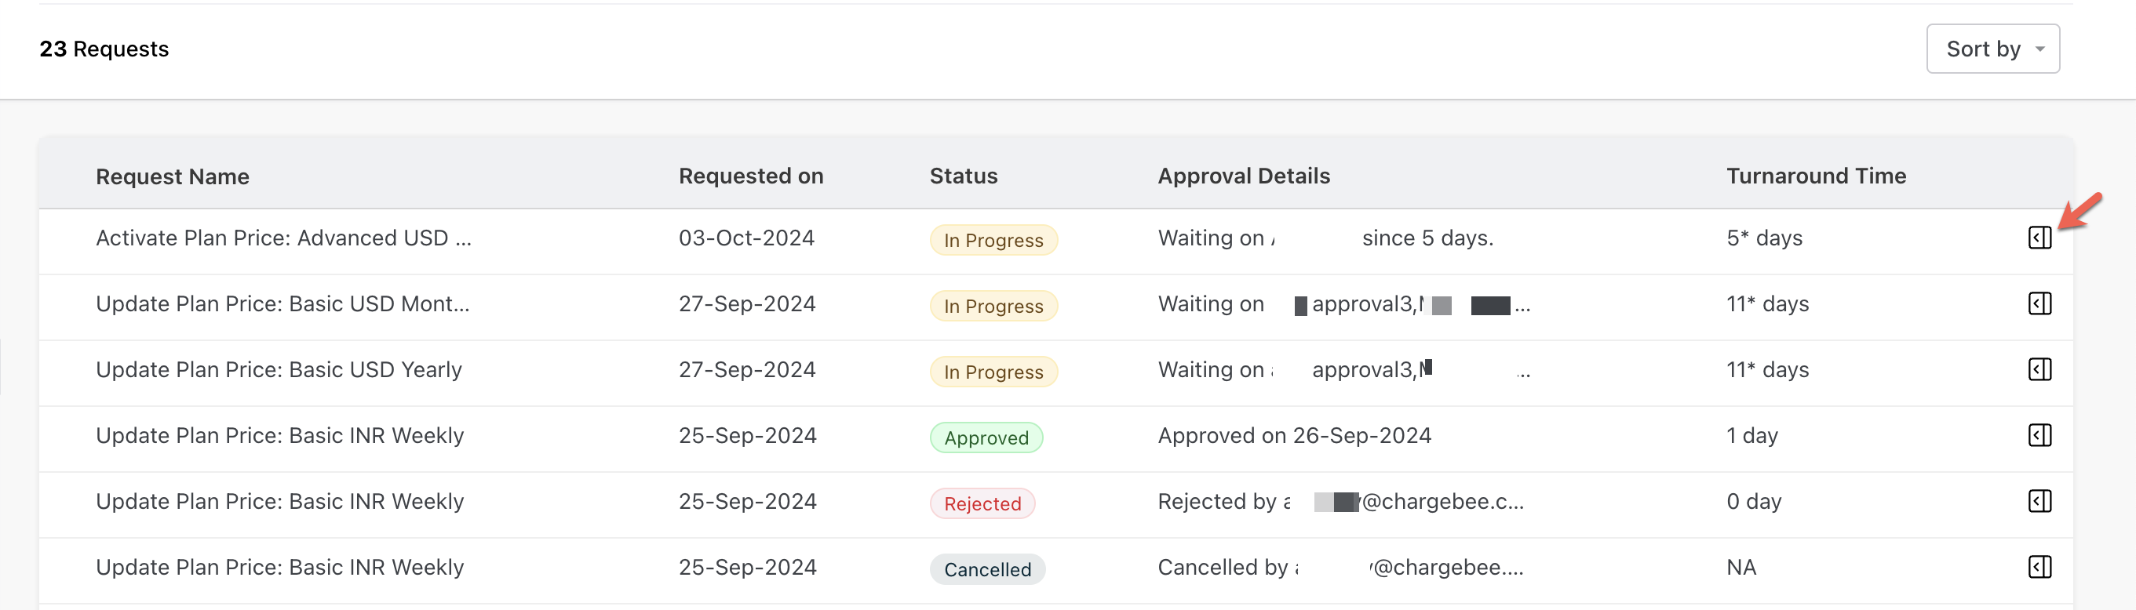Open details panel for Basic USD Monthly request
Image resolution: width=2136 pixels, height=610 pixels.
point(2039,303)
